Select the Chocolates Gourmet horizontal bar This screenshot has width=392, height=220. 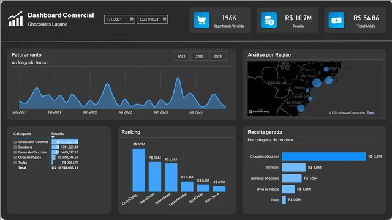tap(324, 156)
